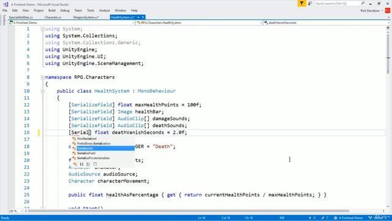The image size is (392, 221).
Task: Pin the HealthSystem.cs tab
Action: pyautogui.click(x=138, y=17)
